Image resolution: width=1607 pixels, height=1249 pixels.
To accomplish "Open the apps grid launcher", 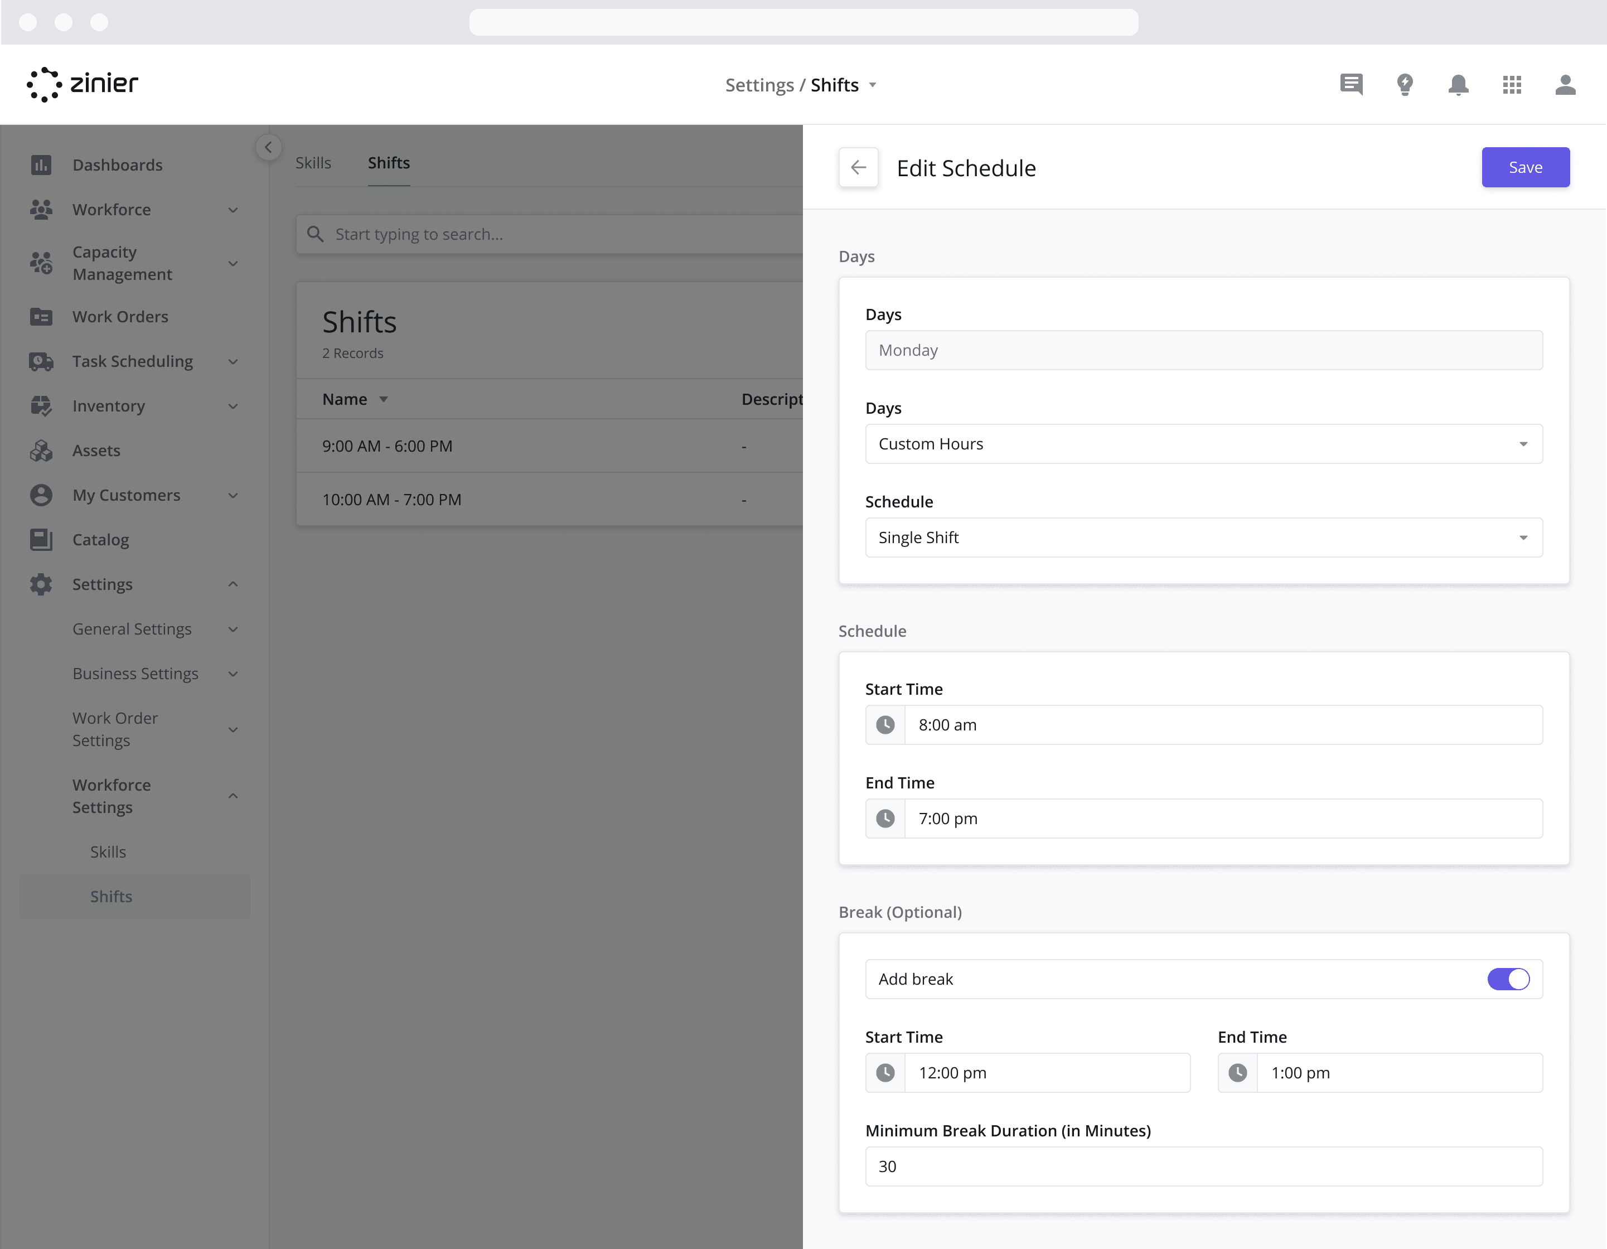I will coord(1512,85).
